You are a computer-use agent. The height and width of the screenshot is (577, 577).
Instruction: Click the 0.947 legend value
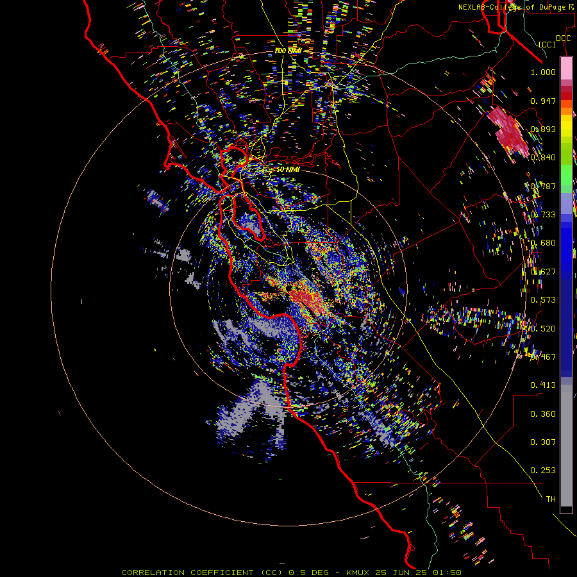coord(543,101)
